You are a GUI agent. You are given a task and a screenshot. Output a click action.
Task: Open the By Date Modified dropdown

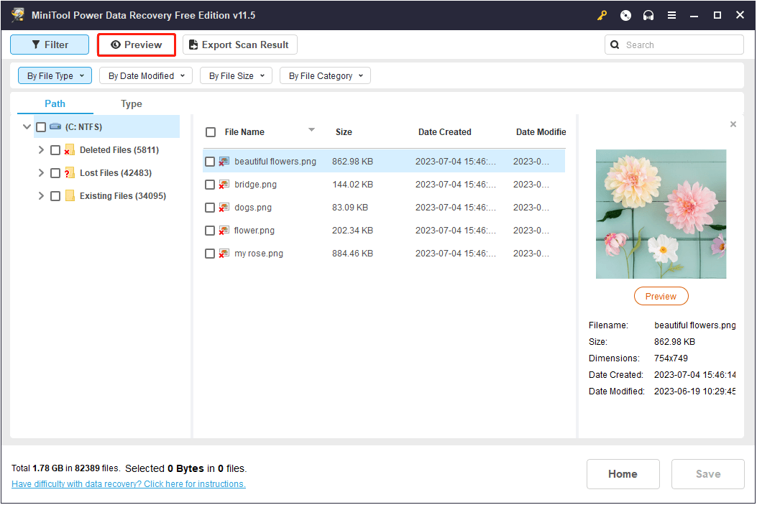(x=146, y=75)
